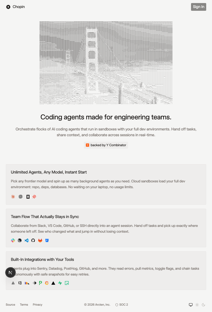The width and height of the screenshot is (212, 312).
Task: Click the GitHub octocat icon
Action: click(33, 240)
